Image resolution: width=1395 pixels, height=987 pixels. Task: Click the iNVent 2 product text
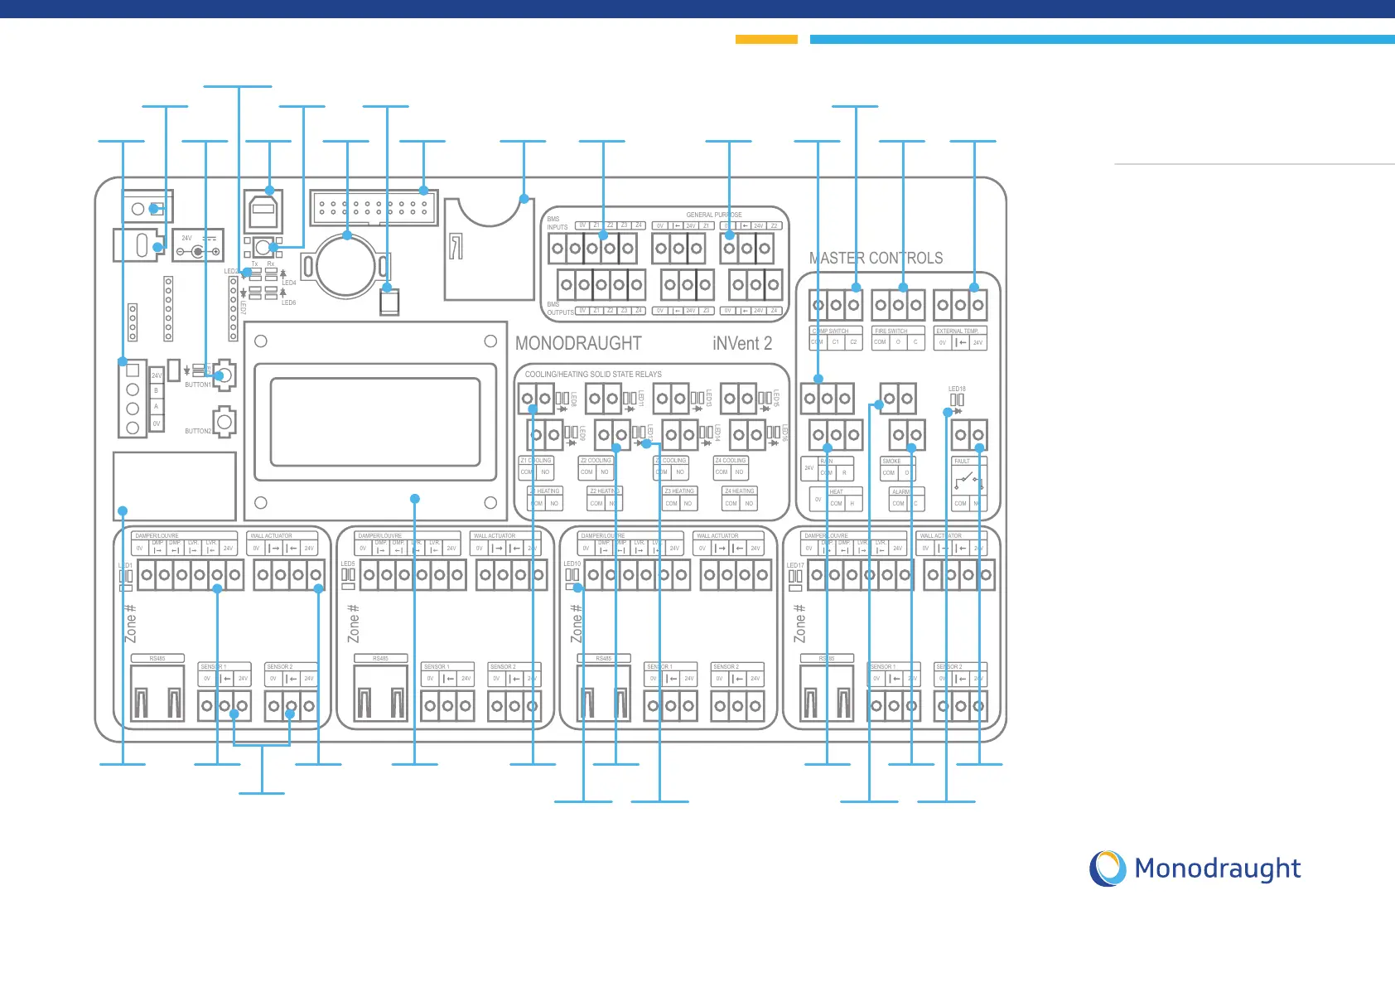click(741, 343)
